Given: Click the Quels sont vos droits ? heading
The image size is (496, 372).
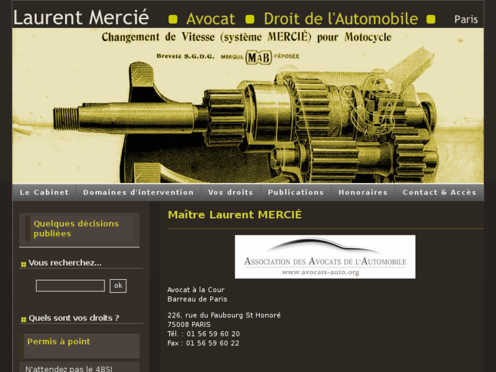Looking at the screenshot, I should point(74,318).
